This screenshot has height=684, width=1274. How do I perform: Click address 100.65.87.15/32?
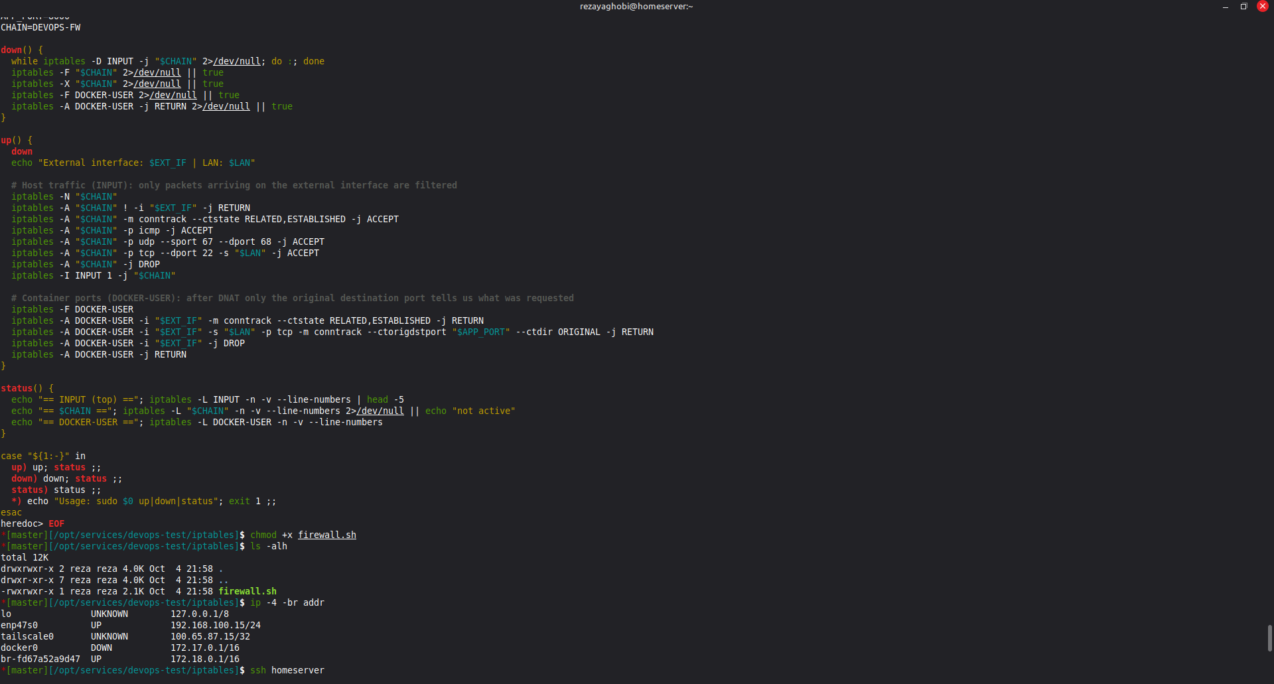pos(210,636)
